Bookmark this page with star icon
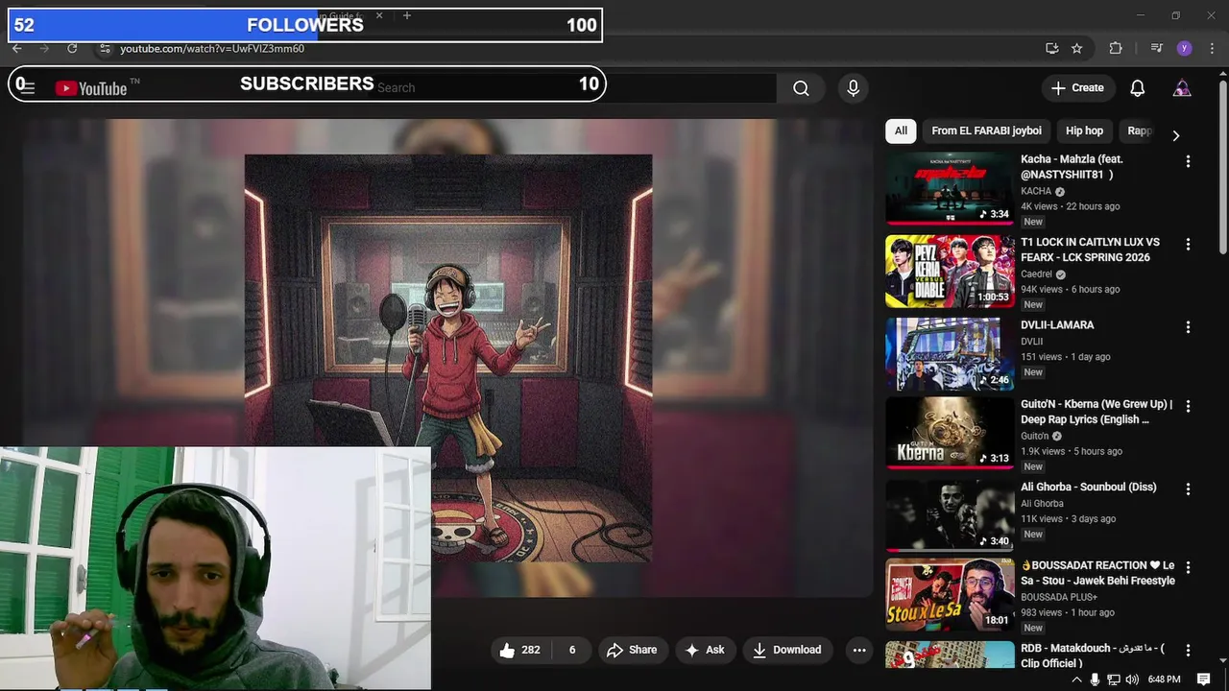The width and height of the screenshot is (1229, 691). click(x=1077, y=48)
